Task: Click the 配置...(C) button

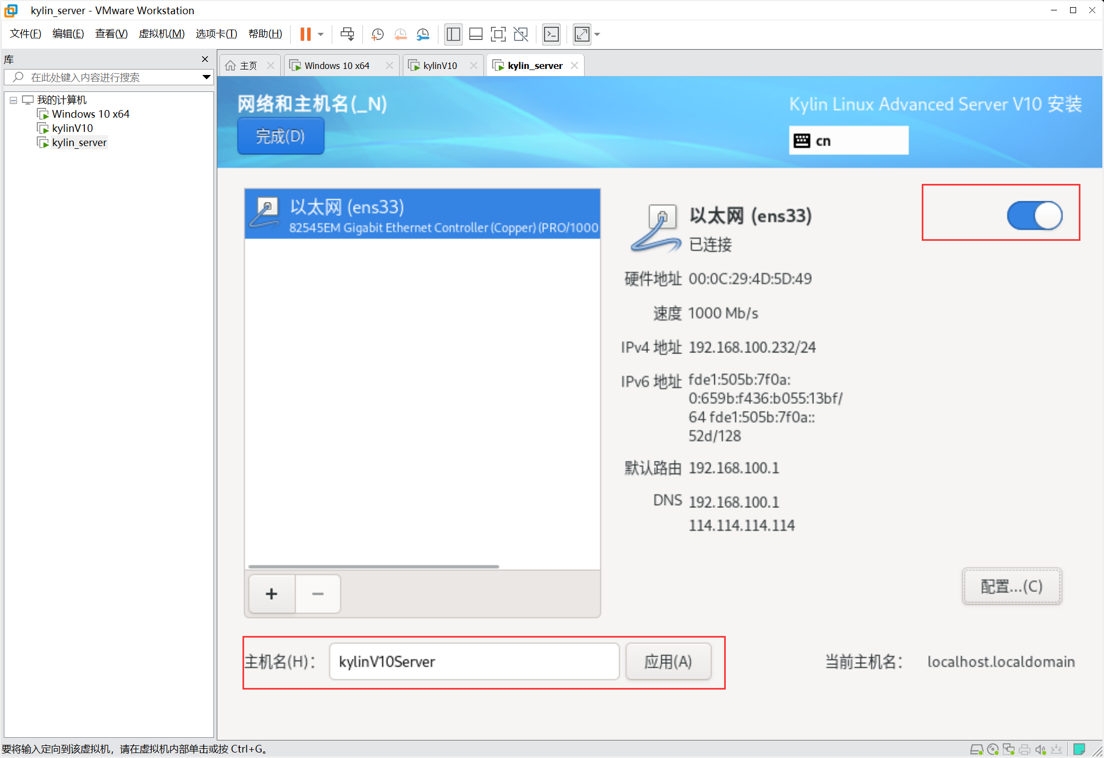Action: [x=1011, y=586]
